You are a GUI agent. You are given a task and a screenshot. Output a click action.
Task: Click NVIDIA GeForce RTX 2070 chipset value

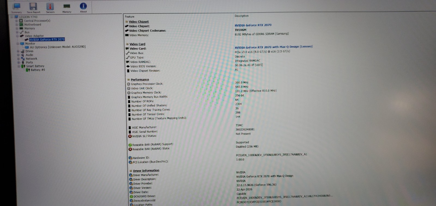click(253, 25)
